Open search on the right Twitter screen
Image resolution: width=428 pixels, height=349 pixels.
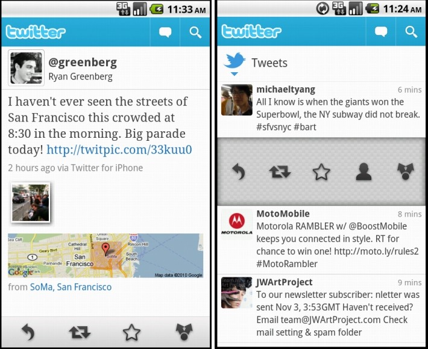(411, 32)
